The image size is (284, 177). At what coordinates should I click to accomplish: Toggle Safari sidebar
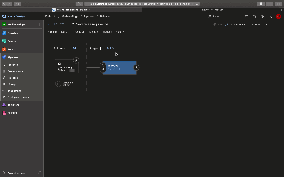pos(17,4)
